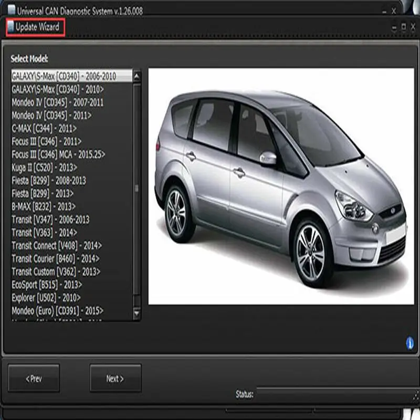Select Focus III [C346] - 2011>
420x420 pixels.
[71, 141]
